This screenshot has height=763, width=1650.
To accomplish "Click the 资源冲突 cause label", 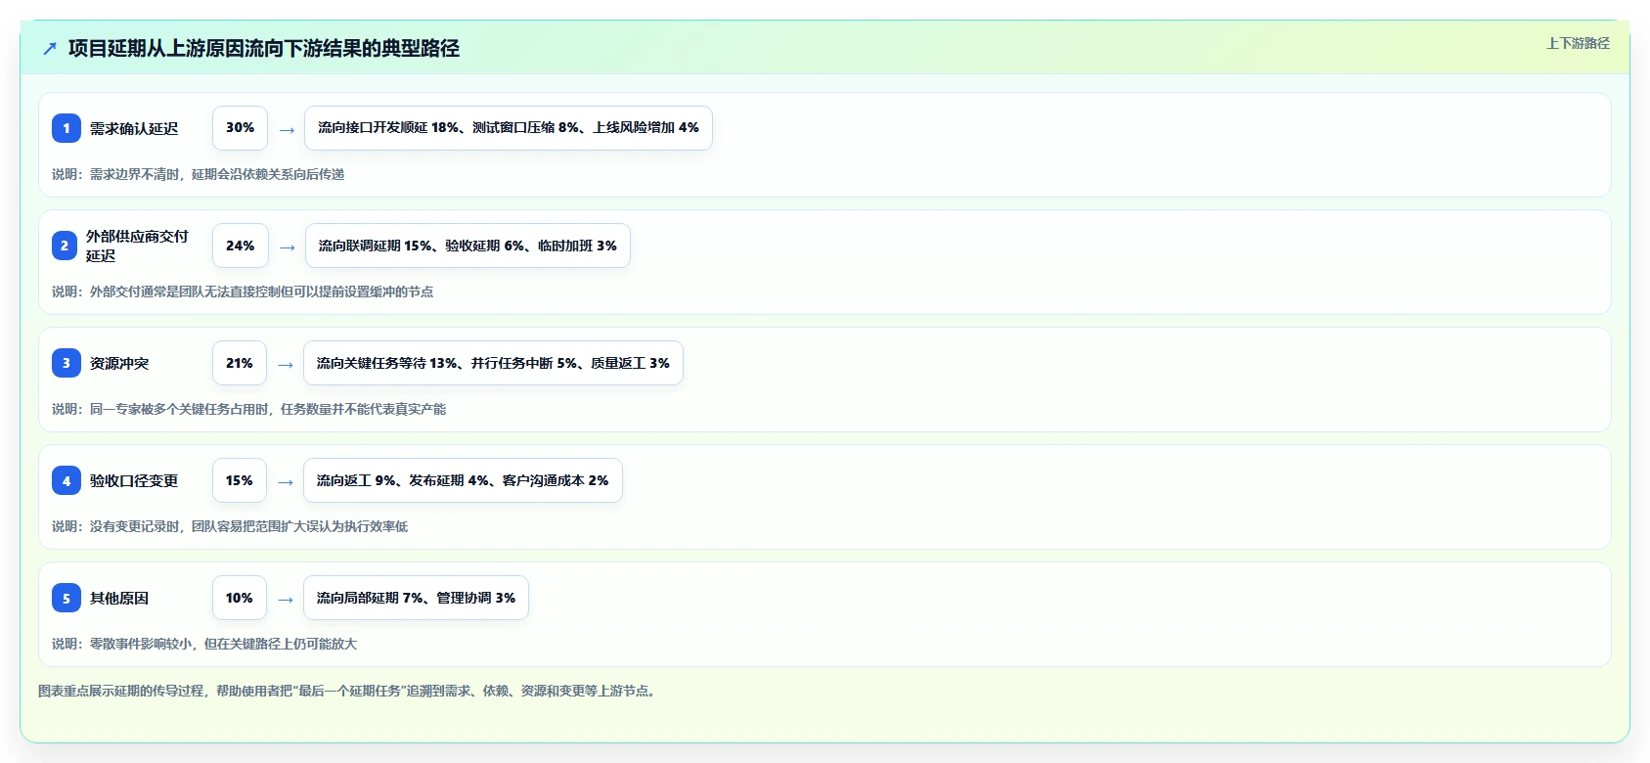I will pos(119,363).
